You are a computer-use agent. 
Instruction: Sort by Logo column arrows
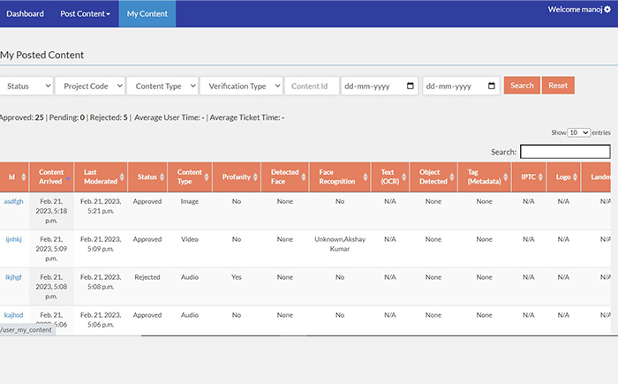tap(575, 177)
